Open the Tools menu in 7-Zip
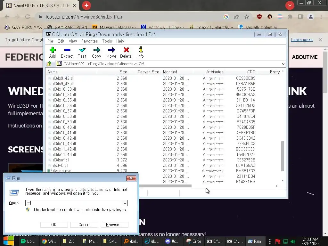328x246 pixels. 107,41
